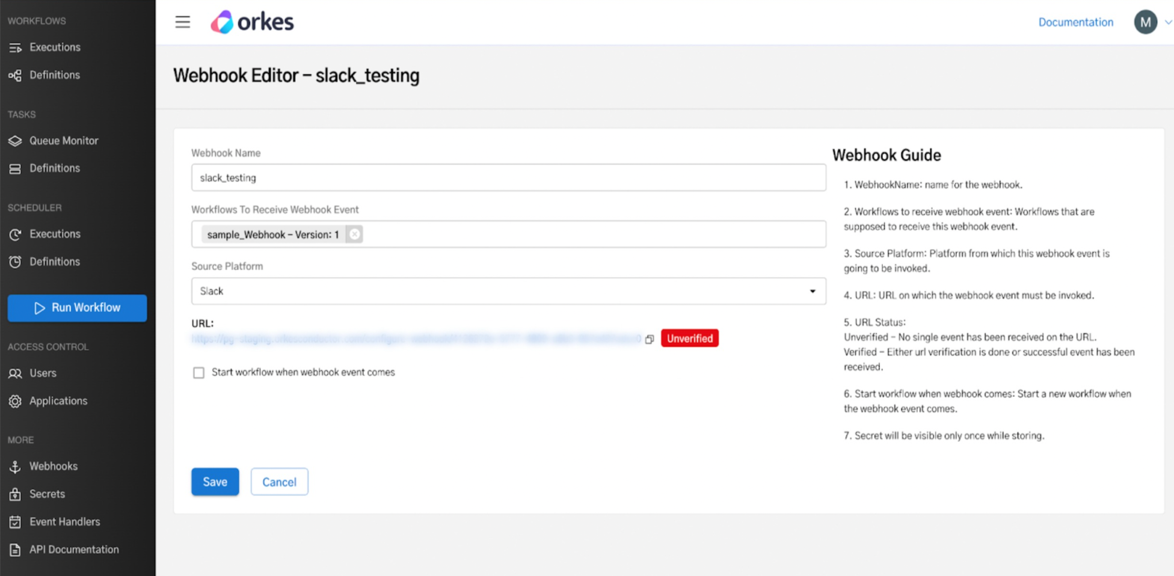1174x576 pixels.
Task: Click inside the Webhook Name field
Action: click(508, 177)
